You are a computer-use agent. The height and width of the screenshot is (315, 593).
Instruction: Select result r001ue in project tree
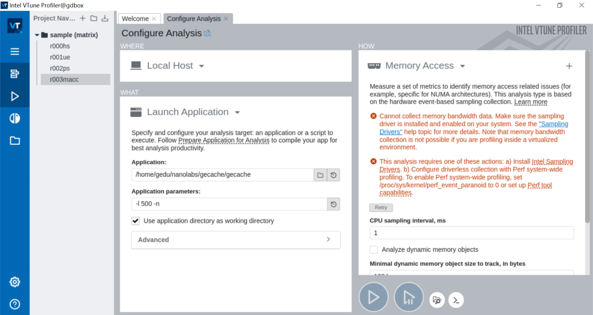point(60,57)
